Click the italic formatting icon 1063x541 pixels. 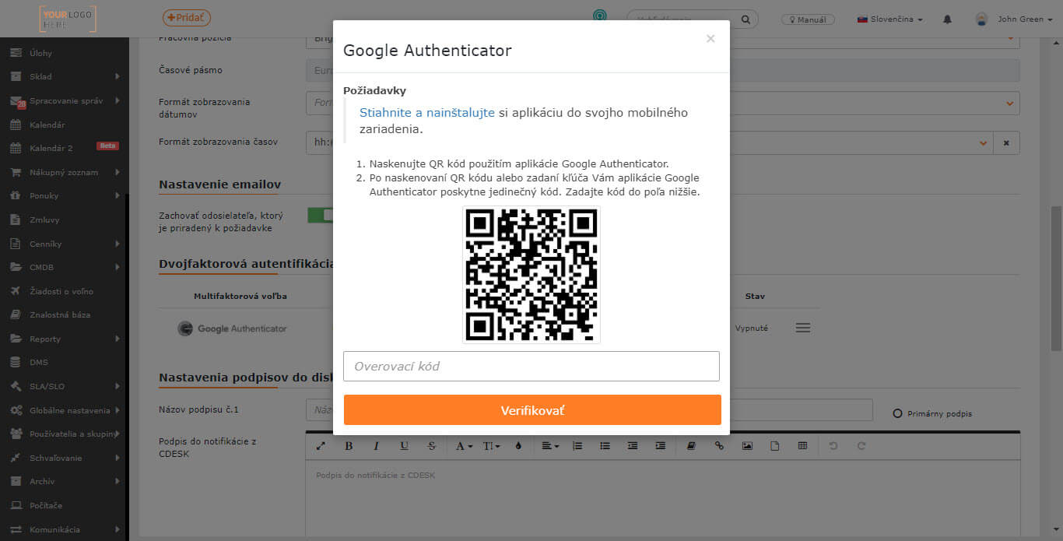376,446
